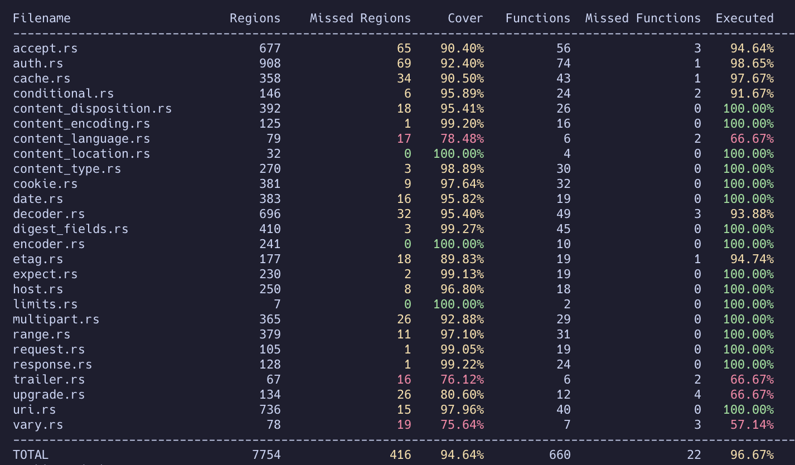Viewport: 795px width, 465px height.
Task: Select the decoder.rs filename
Action: [49, 214]
